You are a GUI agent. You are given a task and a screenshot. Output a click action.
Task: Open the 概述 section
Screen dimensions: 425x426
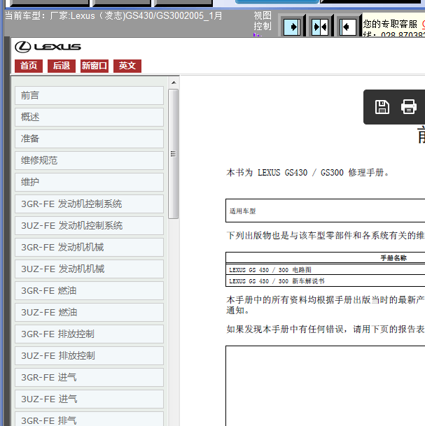click(x=89, y=117)
